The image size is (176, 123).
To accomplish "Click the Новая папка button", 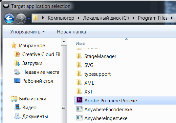I will coord(71,32).
